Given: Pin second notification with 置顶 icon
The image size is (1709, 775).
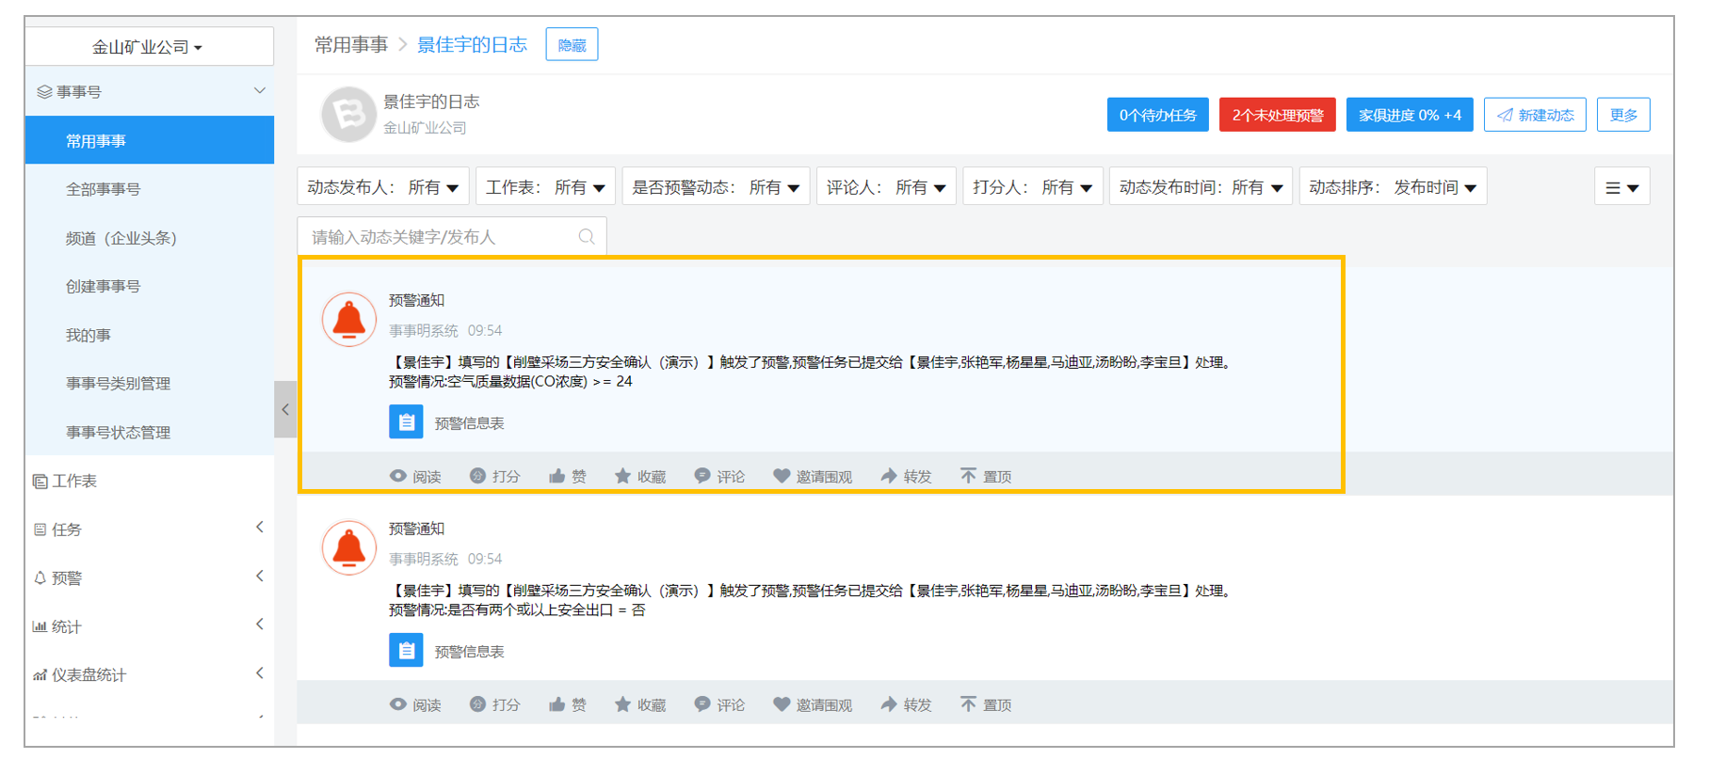Looking at the screenshot, I should point(968,704).
